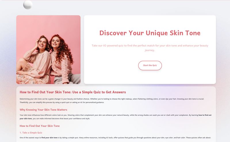
Task: Select the Why Knowing Your Skin Tone Matters heading
Action: (43, 110)
